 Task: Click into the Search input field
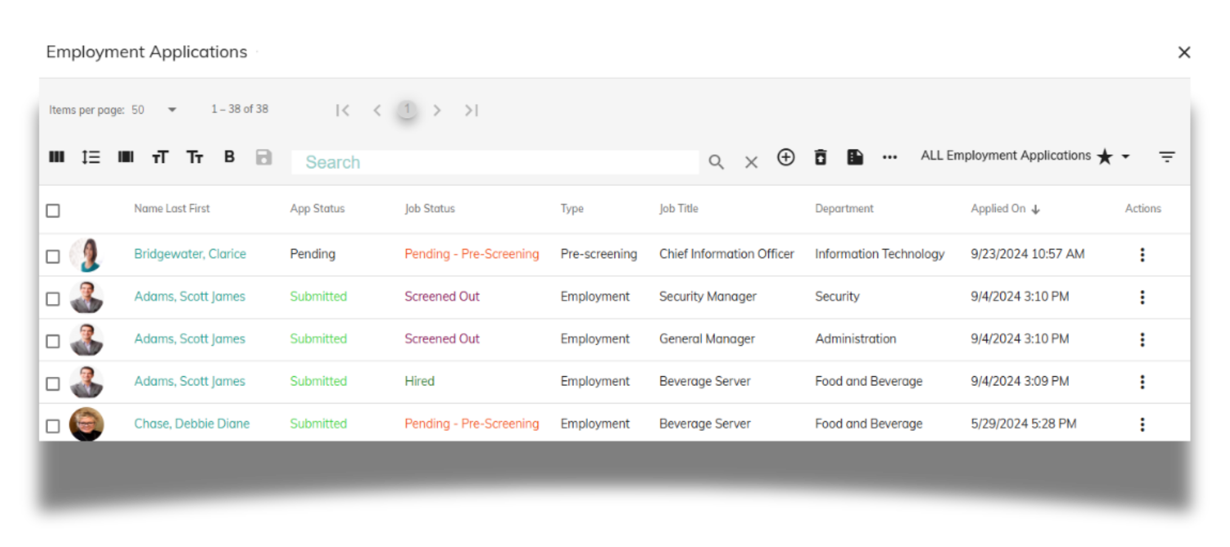click(x=494, y=162)
